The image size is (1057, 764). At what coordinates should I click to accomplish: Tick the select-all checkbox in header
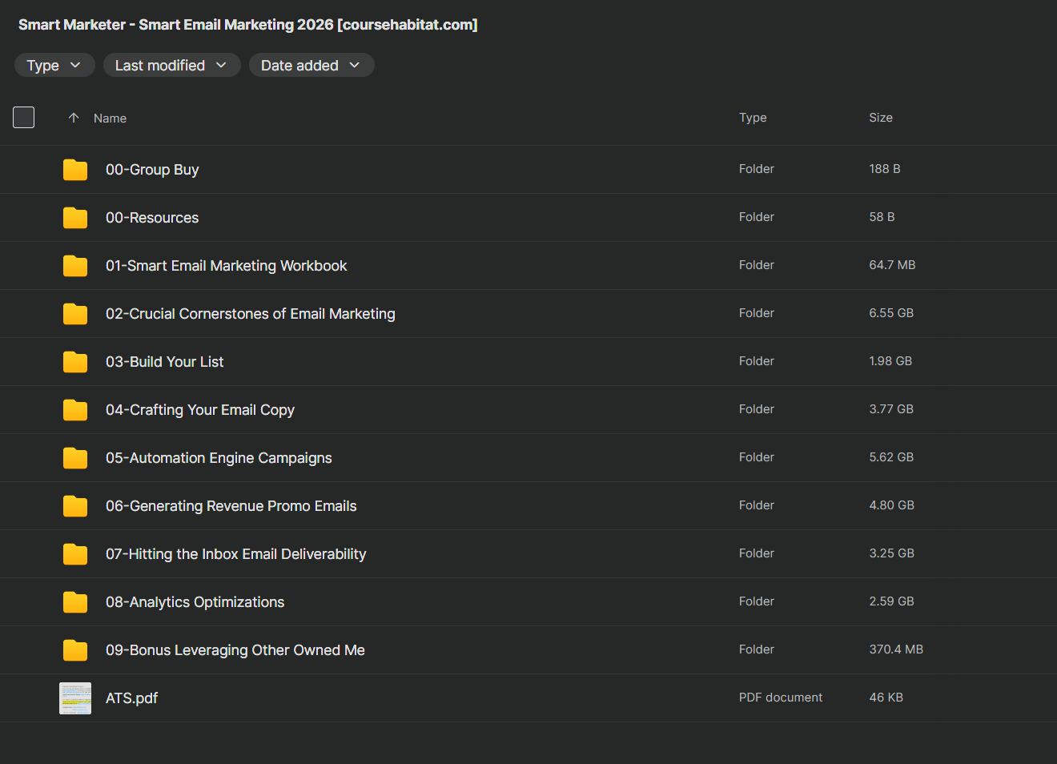point(24,118)
